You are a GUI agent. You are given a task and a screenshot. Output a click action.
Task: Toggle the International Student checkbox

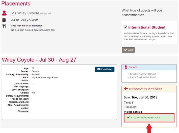(125, 27)
